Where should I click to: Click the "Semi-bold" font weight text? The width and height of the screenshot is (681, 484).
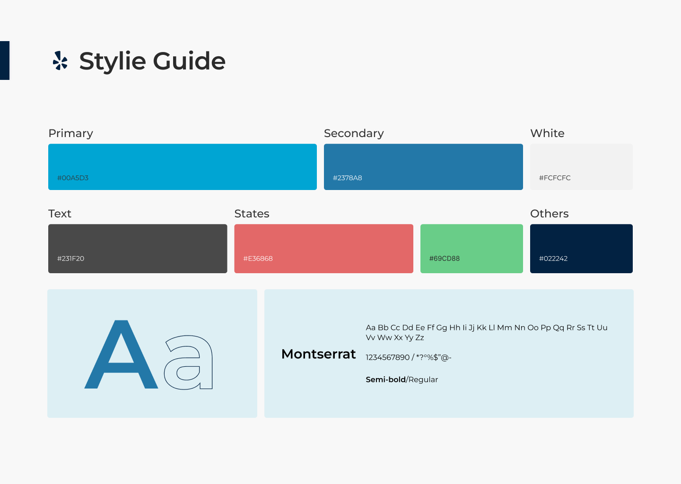(x=385, y=380)
